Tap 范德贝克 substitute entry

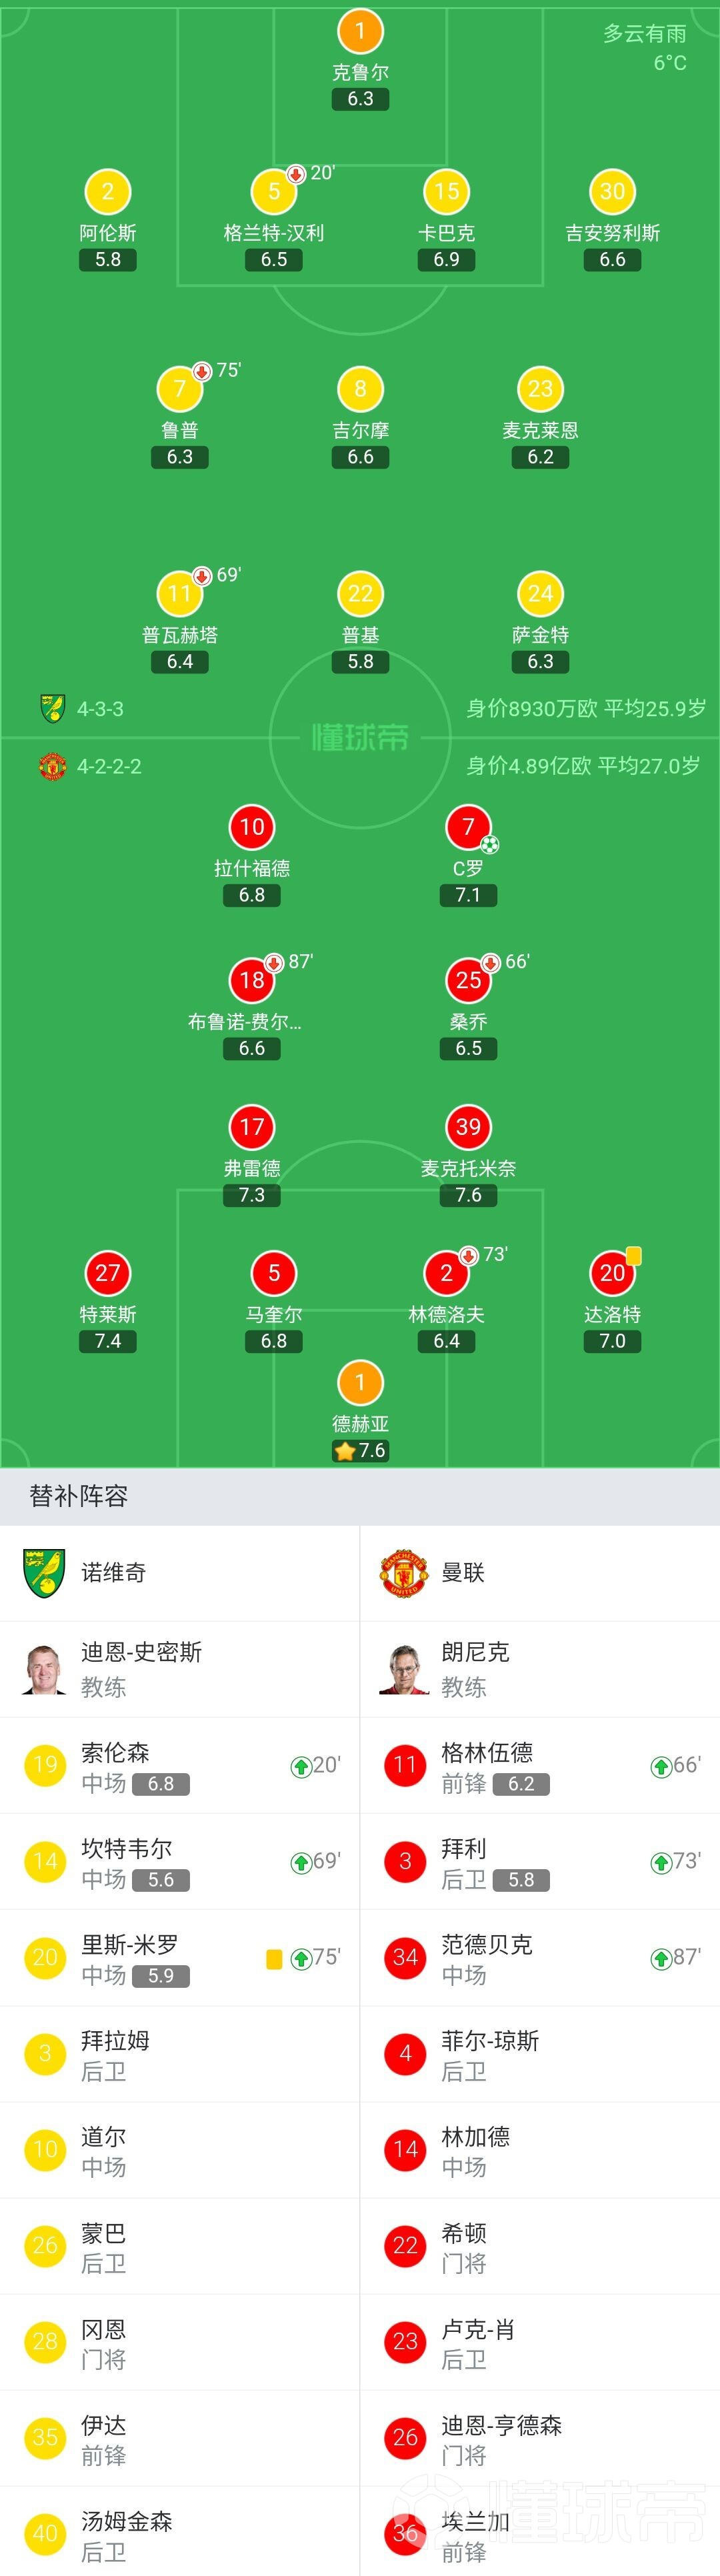pos(540,1957)
